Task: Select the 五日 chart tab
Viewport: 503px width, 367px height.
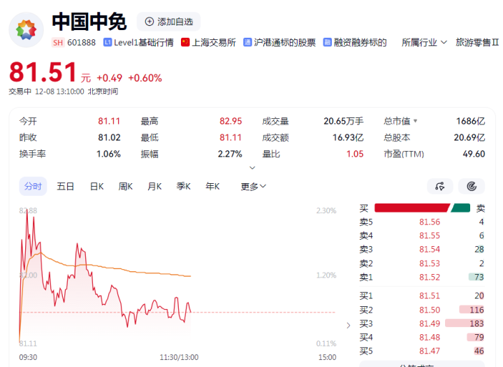Action: pyautogui.click(x=66, y=187)
